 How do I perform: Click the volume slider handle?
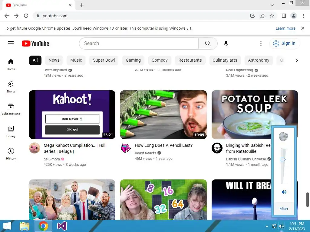click(283, 159)
